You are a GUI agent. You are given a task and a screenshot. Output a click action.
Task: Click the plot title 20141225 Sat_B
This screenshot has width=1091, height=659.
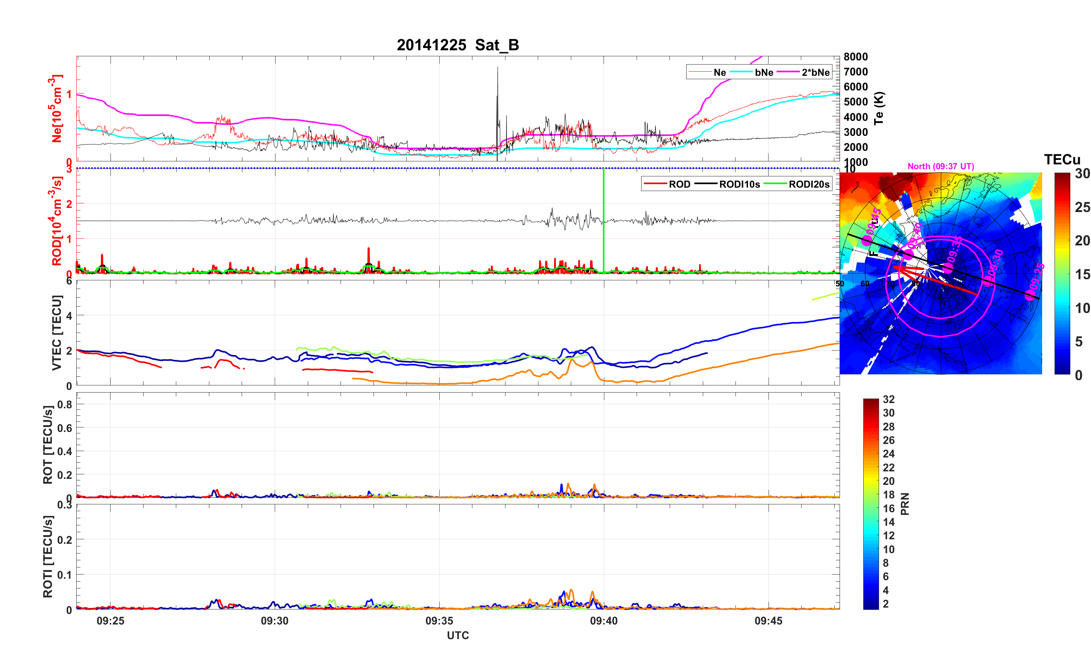point(457,45)
